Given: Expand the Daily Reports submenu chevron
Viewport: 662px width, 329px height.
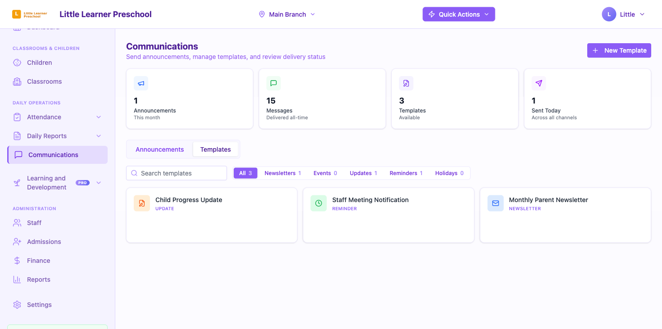Looking at the screenshot, I should tap(99, 136).
